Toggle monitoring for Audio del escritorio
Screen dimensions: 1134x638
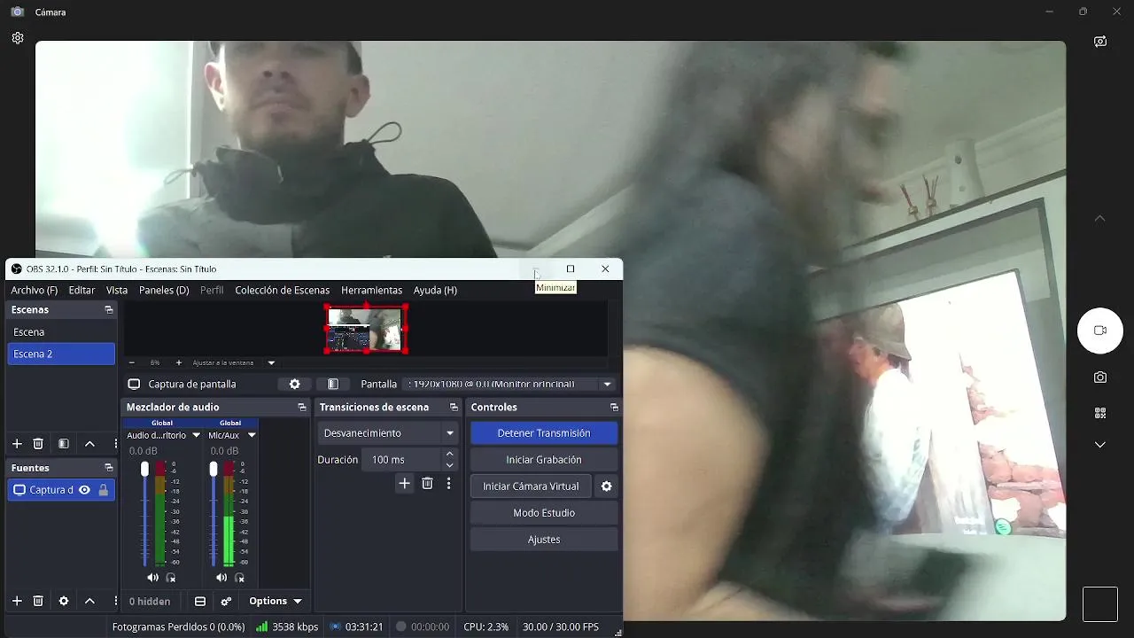pos(171,578)
